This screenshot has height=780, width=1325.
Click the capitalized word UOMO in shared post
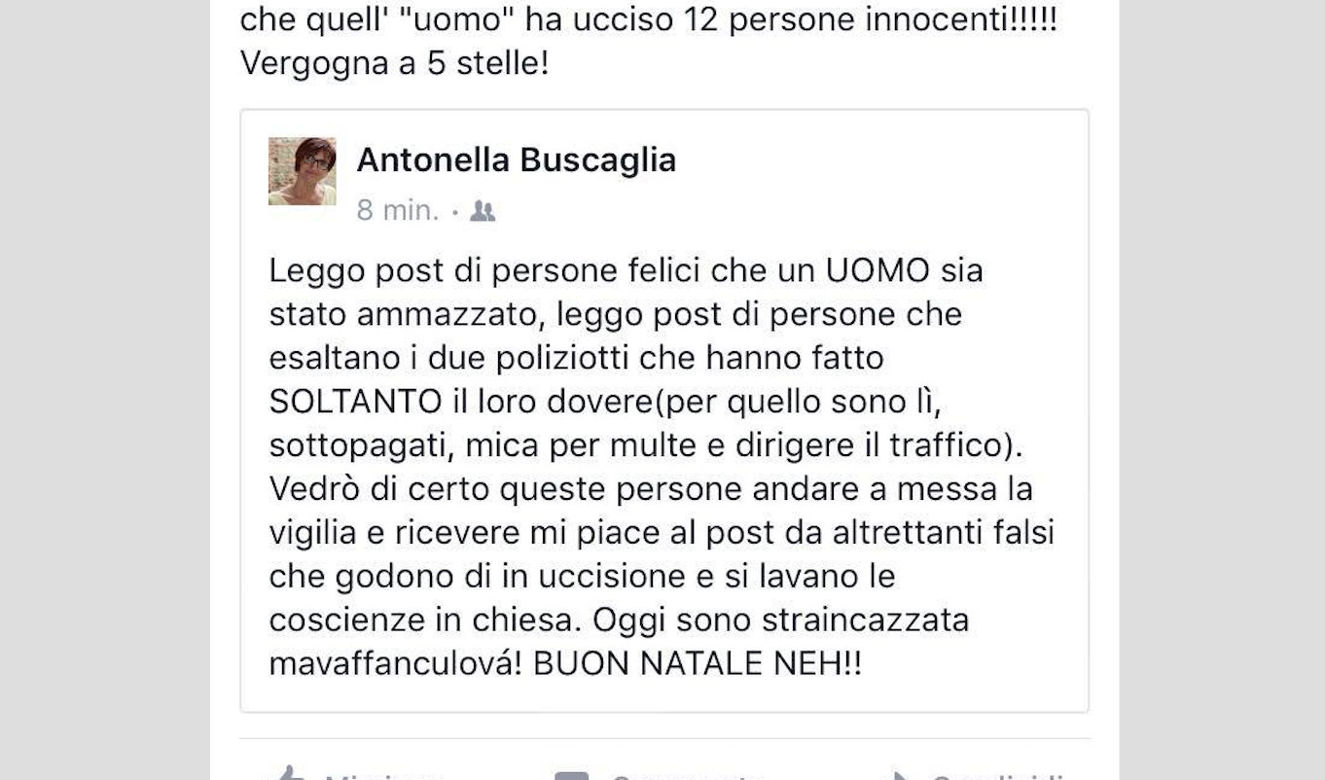(878, 270)
